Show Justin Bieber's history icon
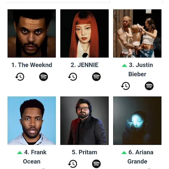 point(125,86)
